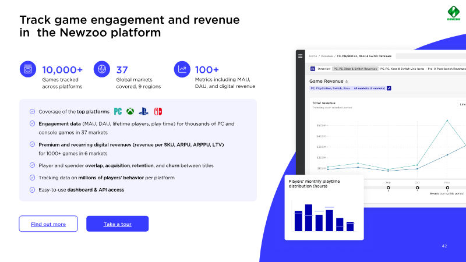
Task: Open the dashboard hamburger menu
Action: [301, 56]
